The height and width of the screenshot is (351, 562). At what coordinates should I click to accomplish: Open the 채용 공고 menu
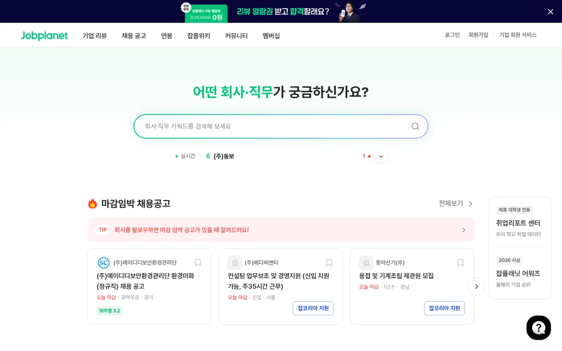point(134,36)
